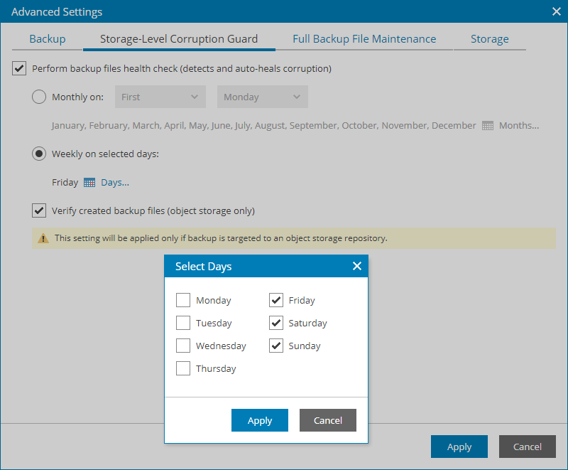The height and width of the screenshot is (470, 568).
Task: Disable perform backup files health check
Action: (x=18, y=68)
